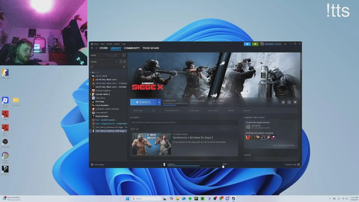Toggle the ready-to-play filter icon
Image resolution: width=359 pixels, height=202 pixels.
click(x=125, y=62)
